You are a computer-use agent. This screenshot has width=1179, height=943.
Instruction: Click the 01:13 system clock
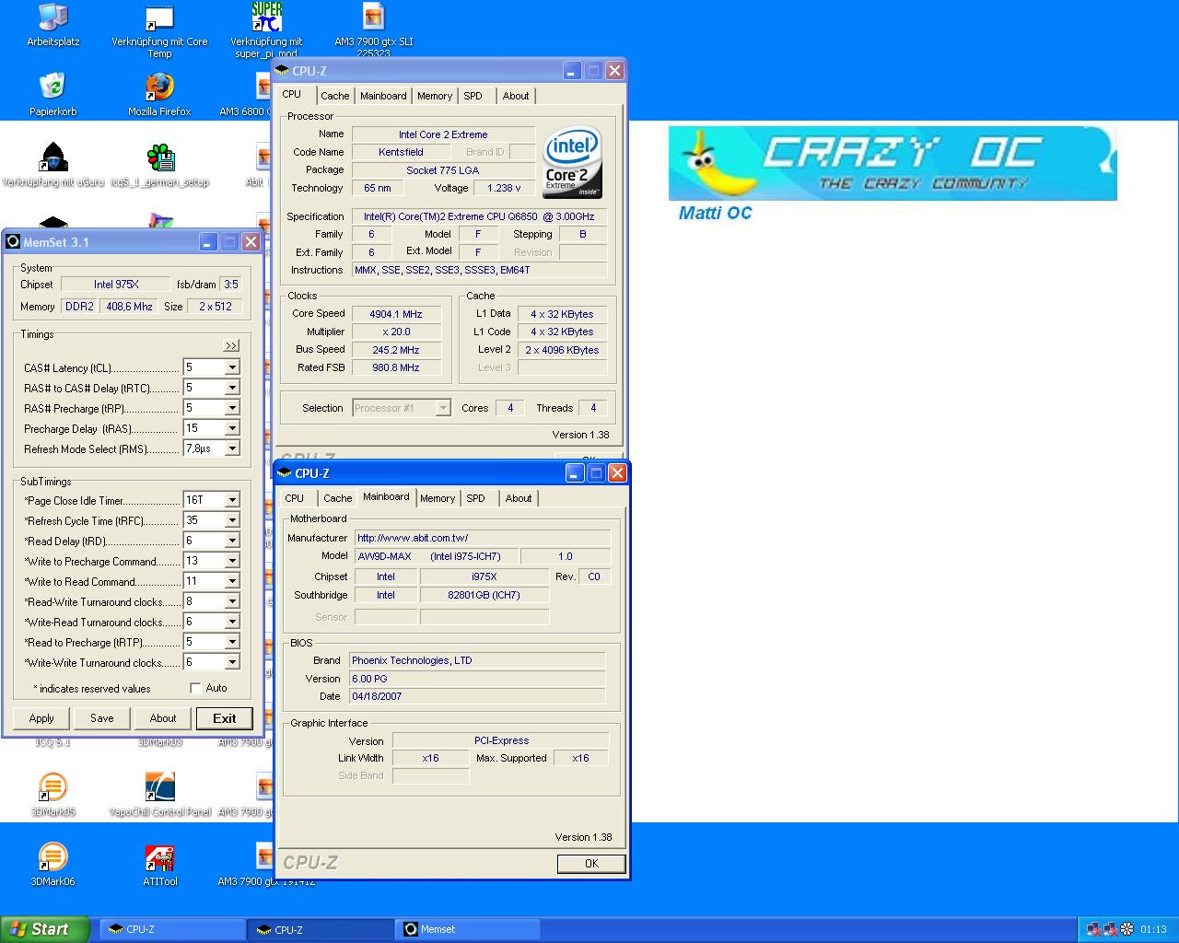1153,929
